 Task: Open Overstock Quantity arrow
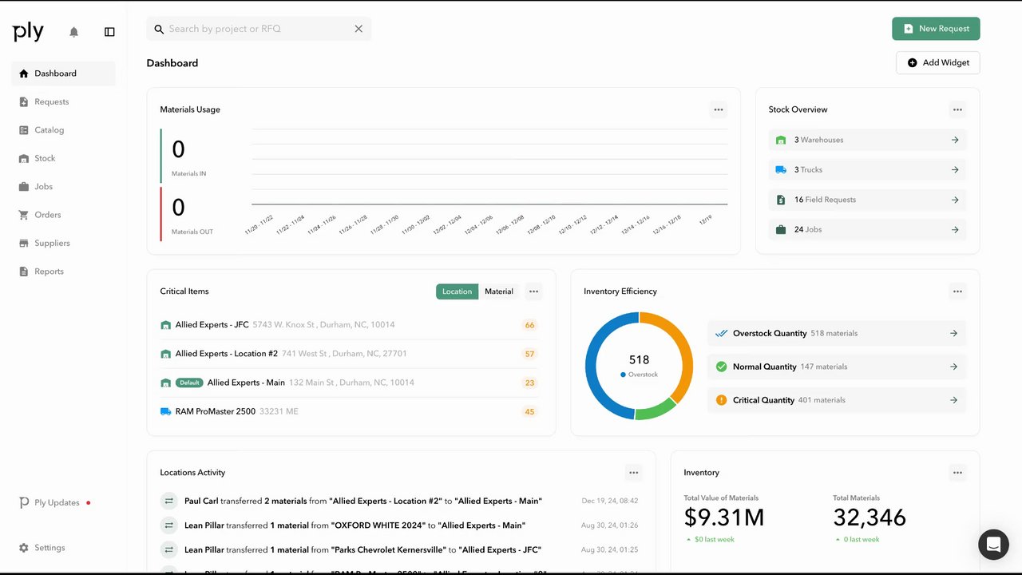point(953,333)
